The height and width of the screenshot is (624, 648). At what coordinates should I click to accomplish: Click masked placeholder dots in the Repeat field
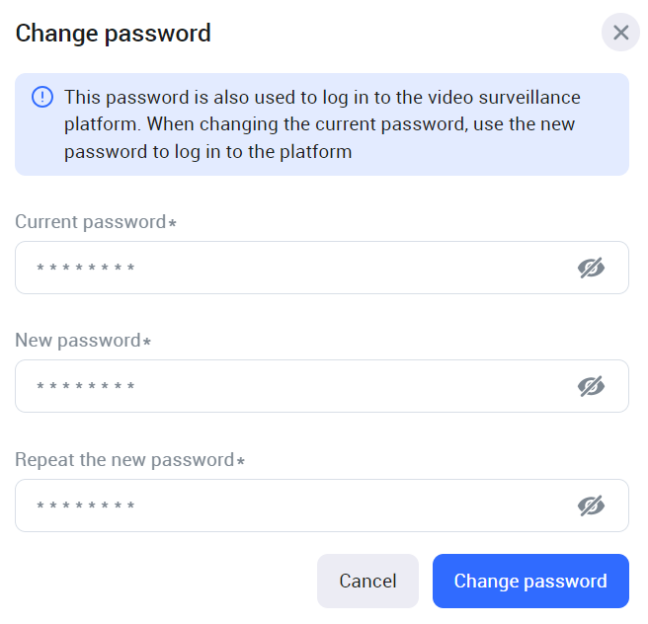(x=85, y=507)
